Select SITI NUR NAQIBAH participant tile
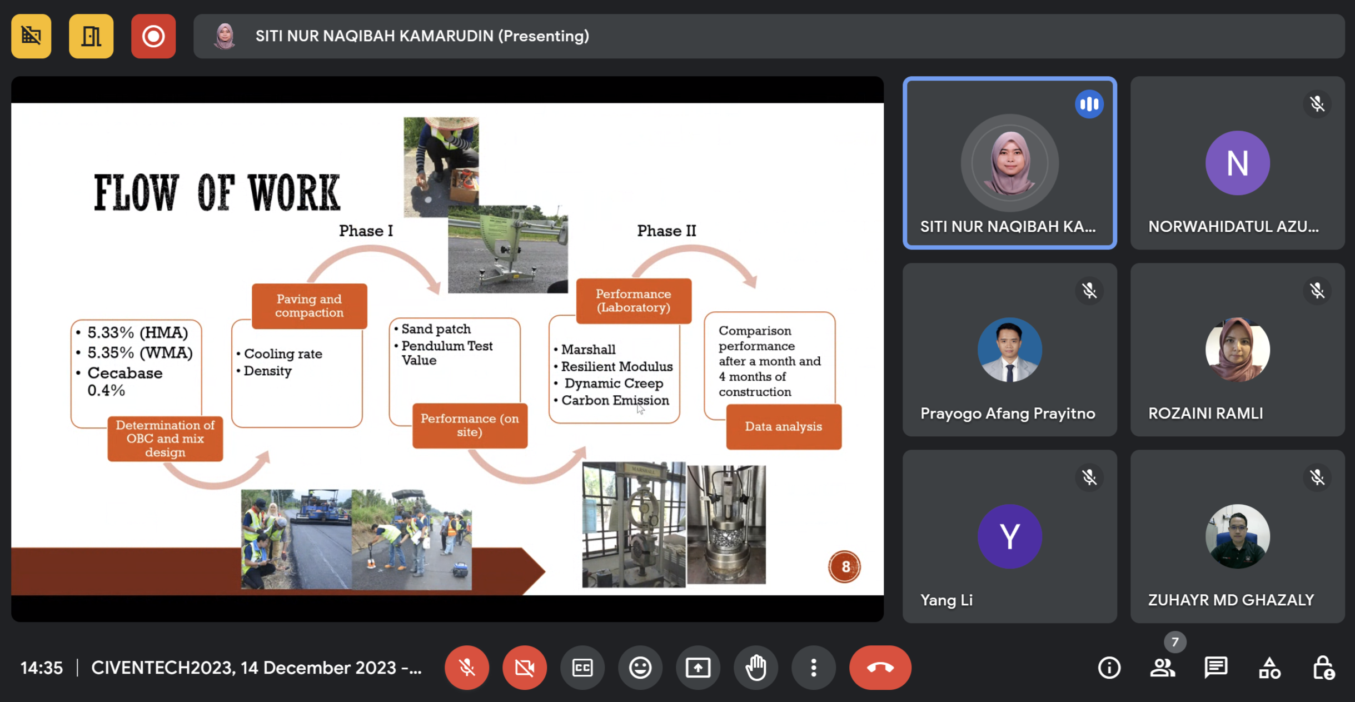The image size is (1355, 702). pos(1009,163)
